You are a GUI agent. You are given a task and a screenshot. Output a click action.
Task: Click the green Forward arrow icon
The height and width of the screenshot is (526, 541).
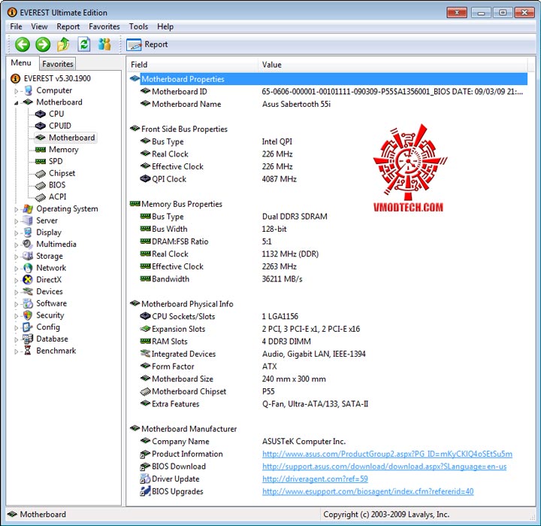[43, 44]
